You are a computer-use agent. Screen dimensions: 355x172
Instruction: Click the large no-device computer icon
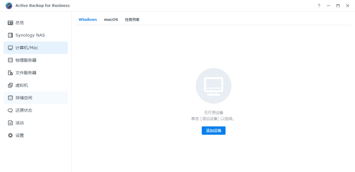click(213, 86)
